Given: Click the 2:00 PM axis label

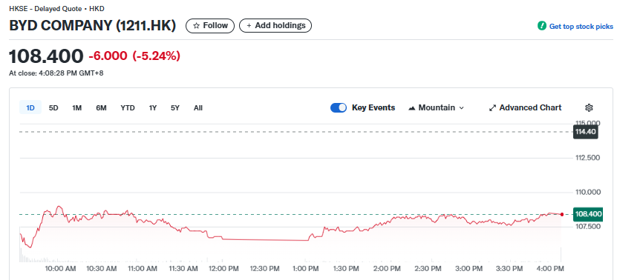Looking at the screenshot, I should click(386, 269).
